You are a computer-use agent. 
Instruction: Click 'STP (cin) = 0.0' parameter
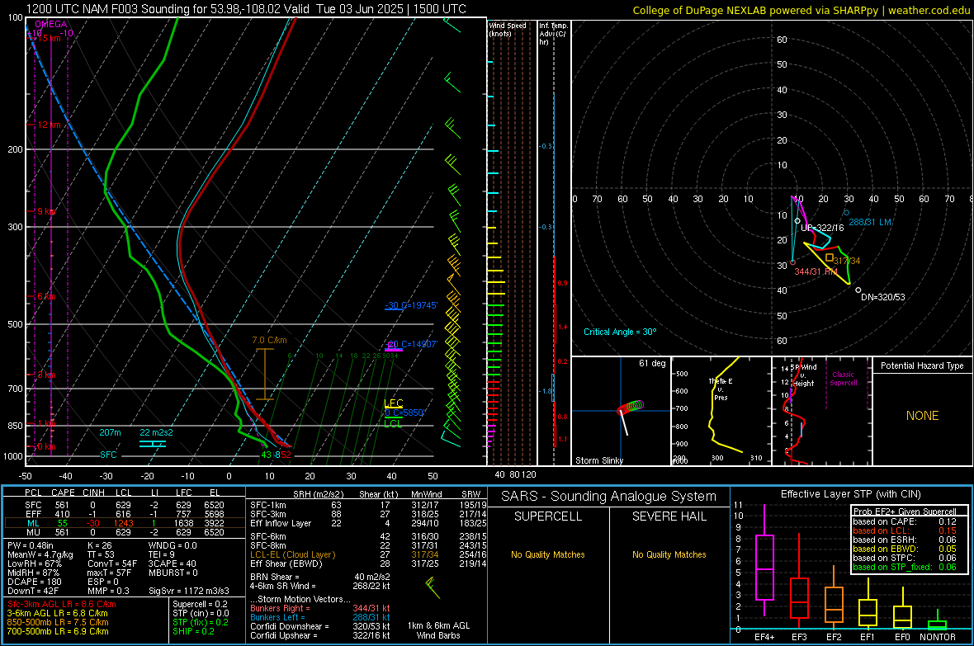pos(201,614)
